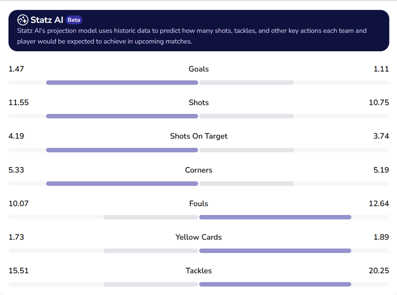Click the Fouls purple right-side bar
Viewport: 397px width, 295px height.
click(275, 217)
